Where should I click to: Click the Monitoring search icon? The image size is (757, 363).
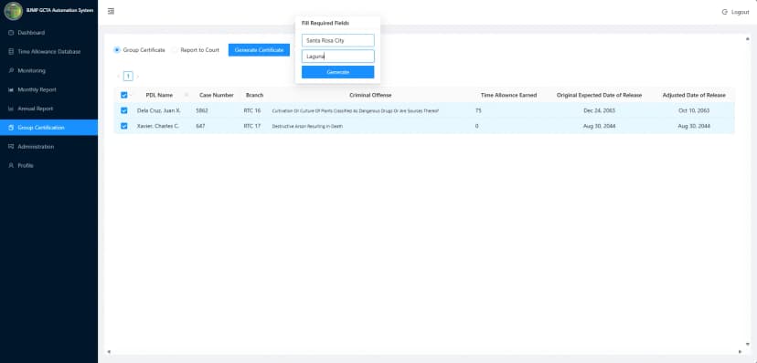(x=11, y=71)
